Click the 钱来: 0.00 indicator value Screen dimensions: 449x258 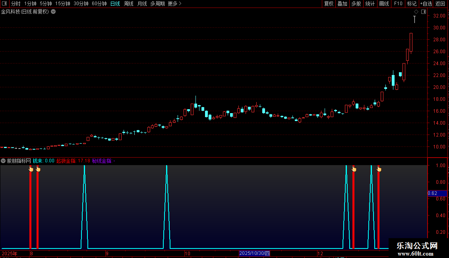(44, 161)
